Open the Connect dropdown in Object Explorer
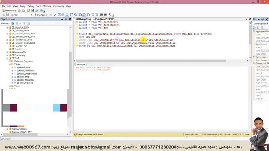The image size is (269, 151). click(x=5, y=23)
